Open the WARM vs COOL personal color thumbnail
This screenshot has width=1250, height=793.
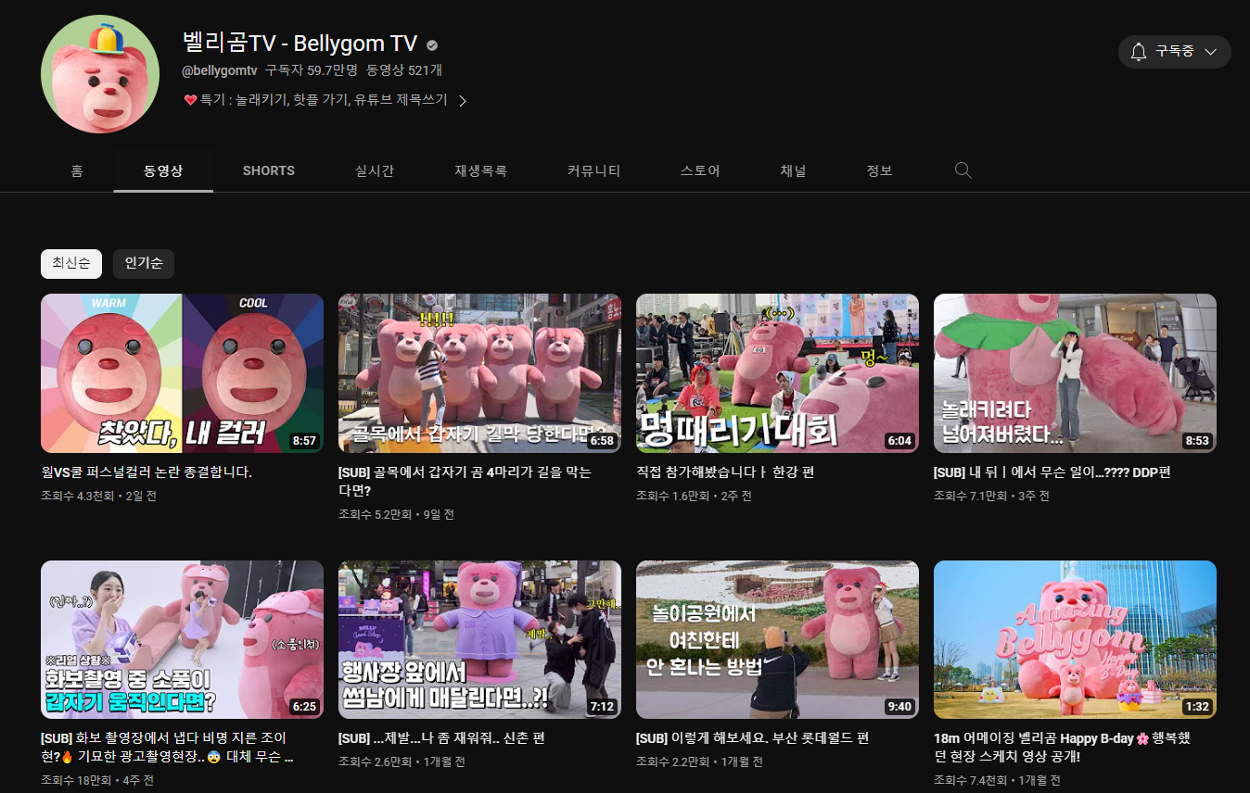click(182, 373)
